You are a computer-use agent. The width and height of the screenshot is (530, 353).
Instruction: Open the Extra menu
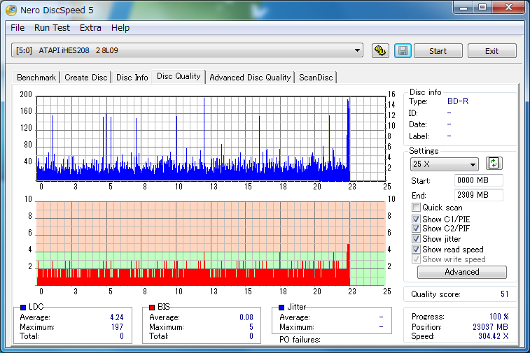pos(90,28)
